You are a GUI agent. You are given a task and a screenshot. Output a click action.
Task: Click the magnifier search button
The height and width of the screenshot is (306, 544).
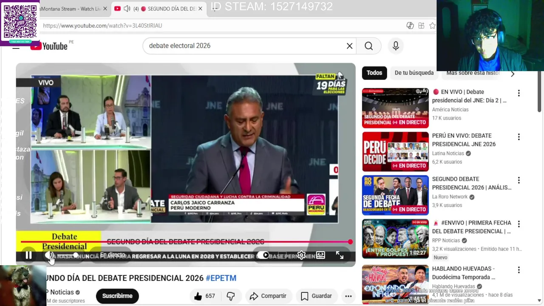point(368,46)
